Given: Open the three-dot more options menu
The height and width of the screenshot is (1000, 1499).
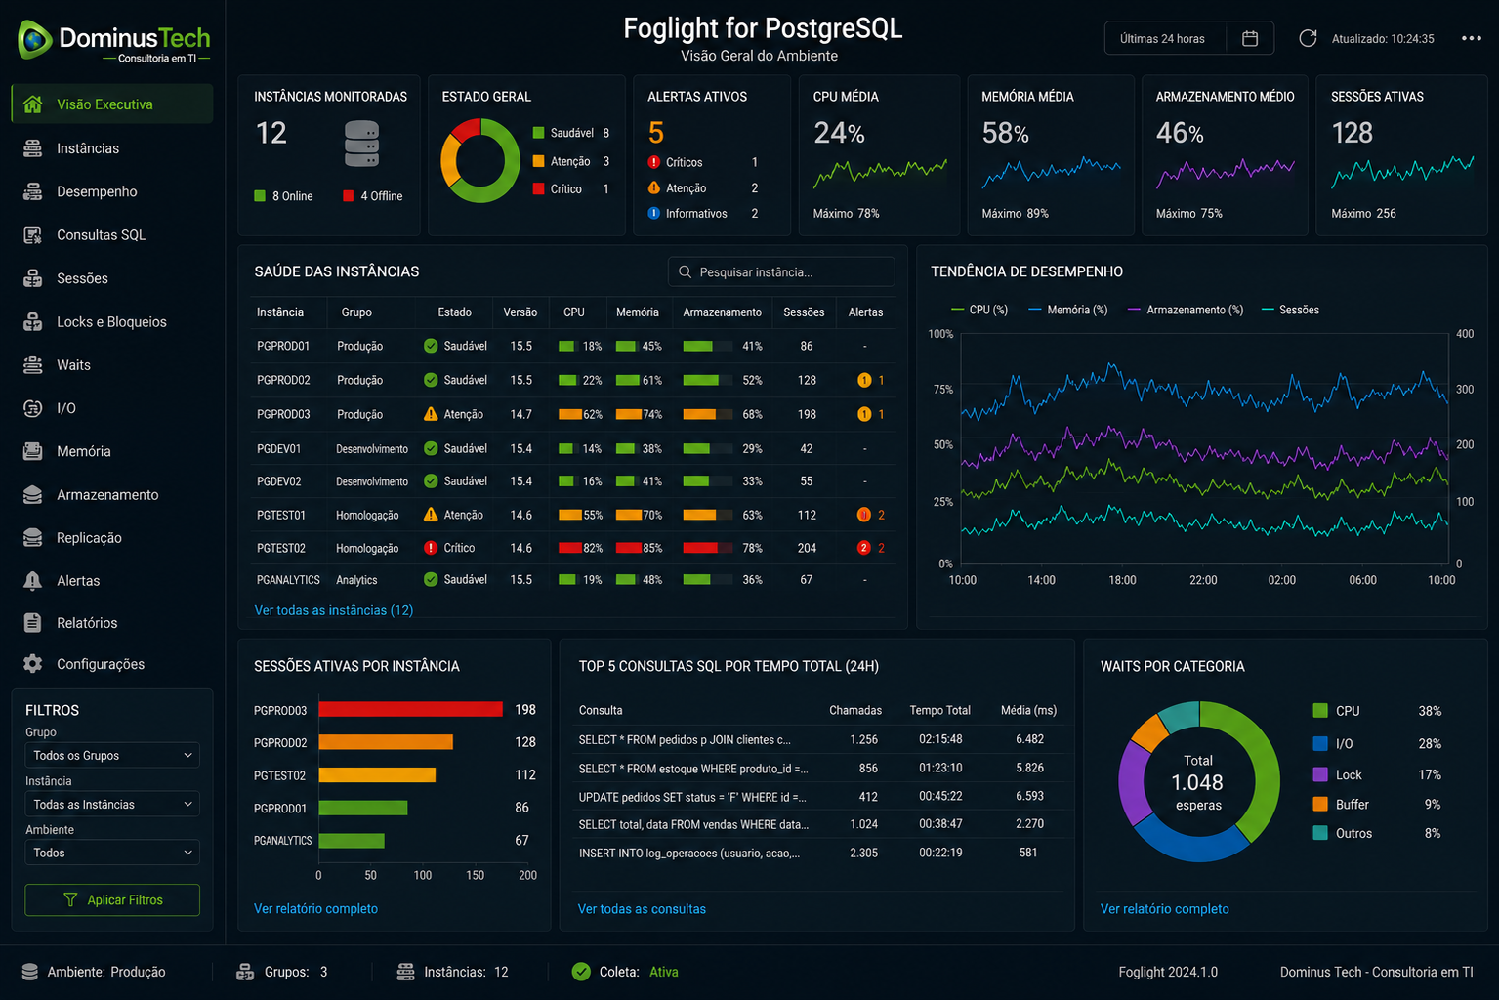Looking at the screenshot, I should coord(1471,38).
